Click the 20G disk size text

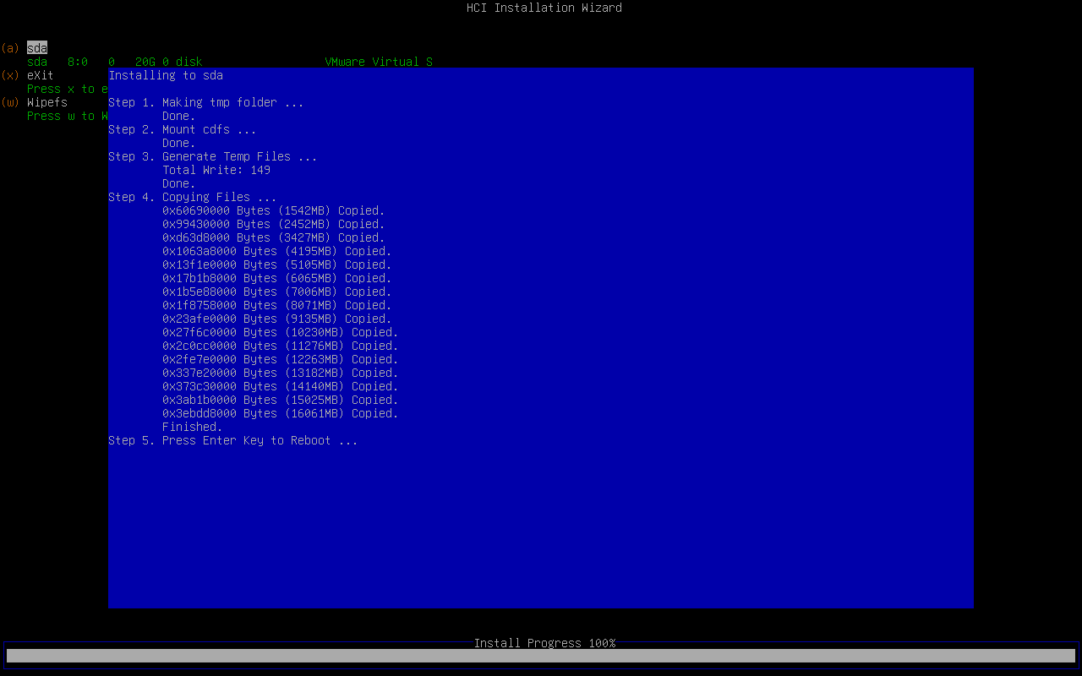click(145, 62)
